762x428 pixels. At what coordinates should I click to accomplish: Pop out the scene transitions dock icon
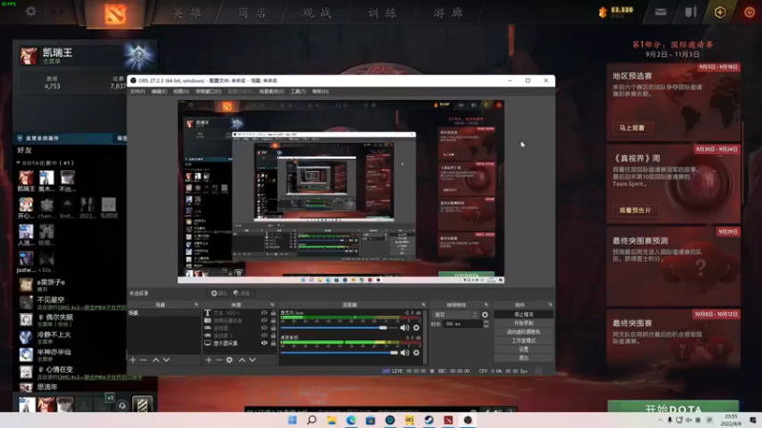click(486, 304)
